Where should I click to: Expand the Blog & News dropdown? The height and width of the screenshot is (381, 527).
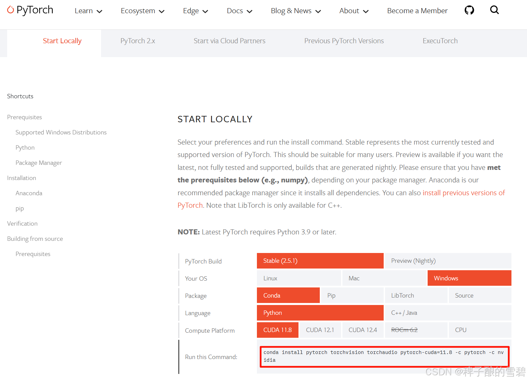(x=296, y=11)
